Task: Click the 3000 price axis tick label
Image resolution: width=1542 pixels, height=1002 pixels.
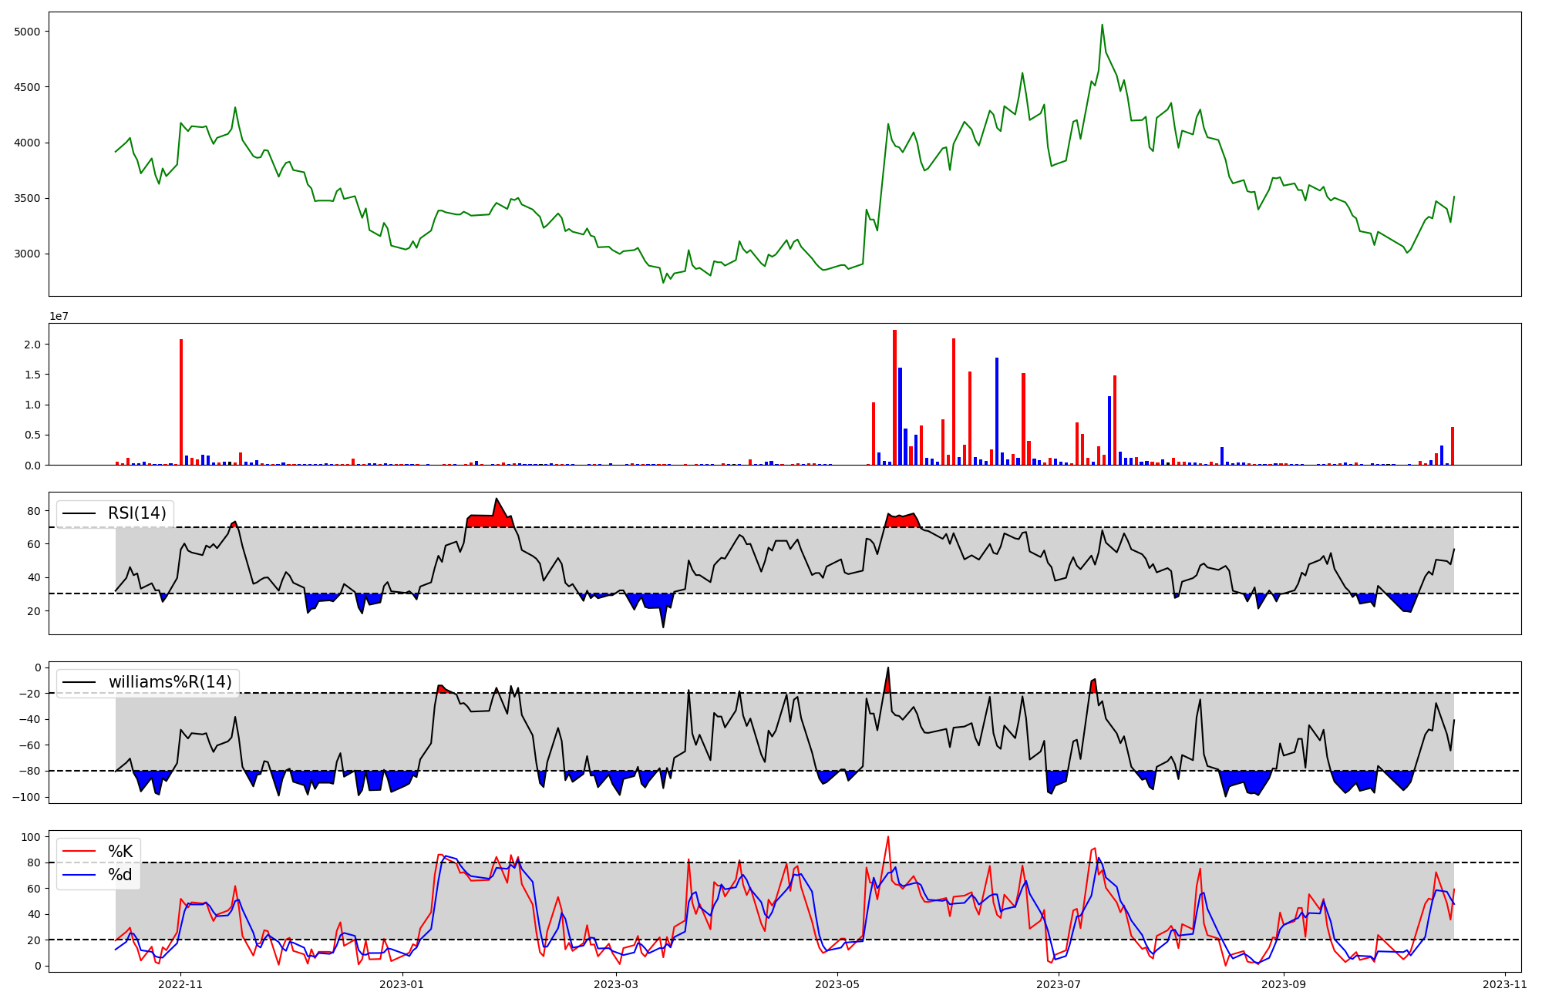Action: coord(29,254)
